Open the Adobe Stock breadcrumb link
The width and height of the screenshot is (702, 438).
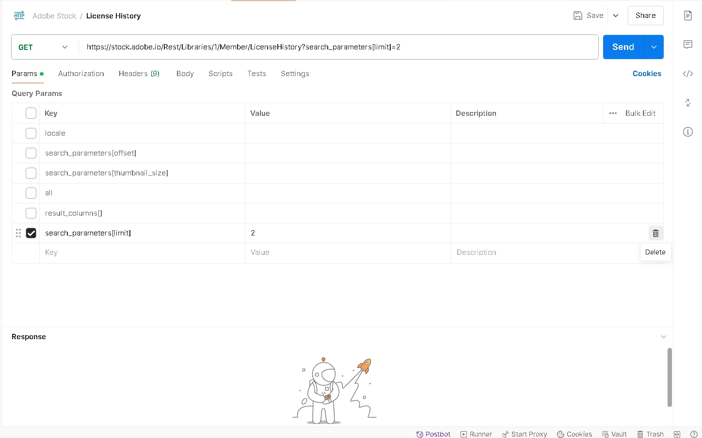point(54,16)
